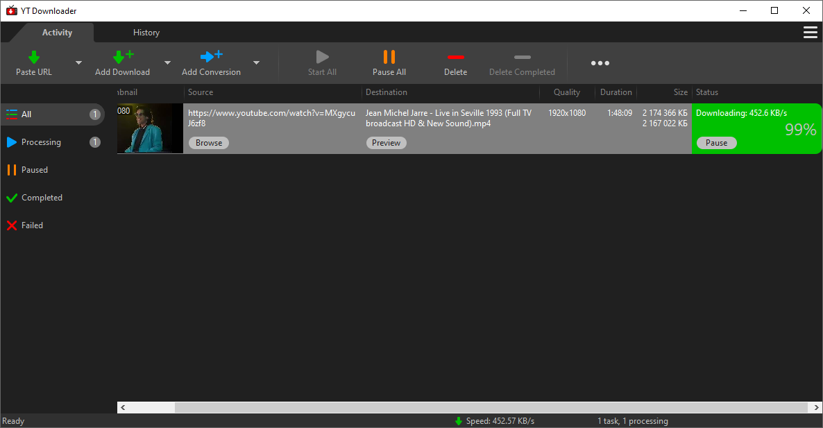Select the Activity tab
Screen dimensions: 823x428
(x=57, y=33)
